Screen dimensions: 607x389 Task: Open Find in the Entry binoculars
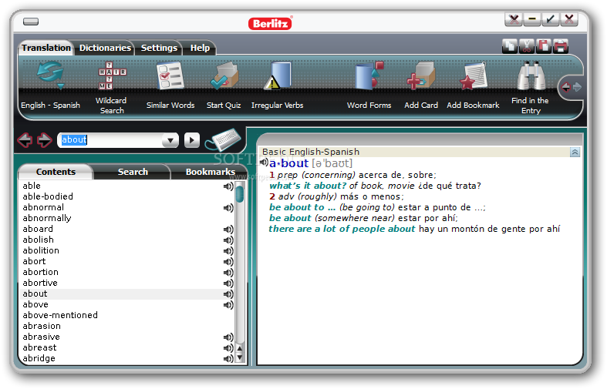(x=531, y=75)
